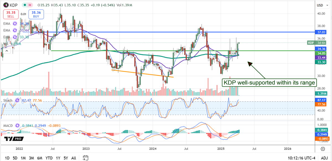Select the 1Y time range
This screenshot has height=161, width=332.
pos(58,158)
